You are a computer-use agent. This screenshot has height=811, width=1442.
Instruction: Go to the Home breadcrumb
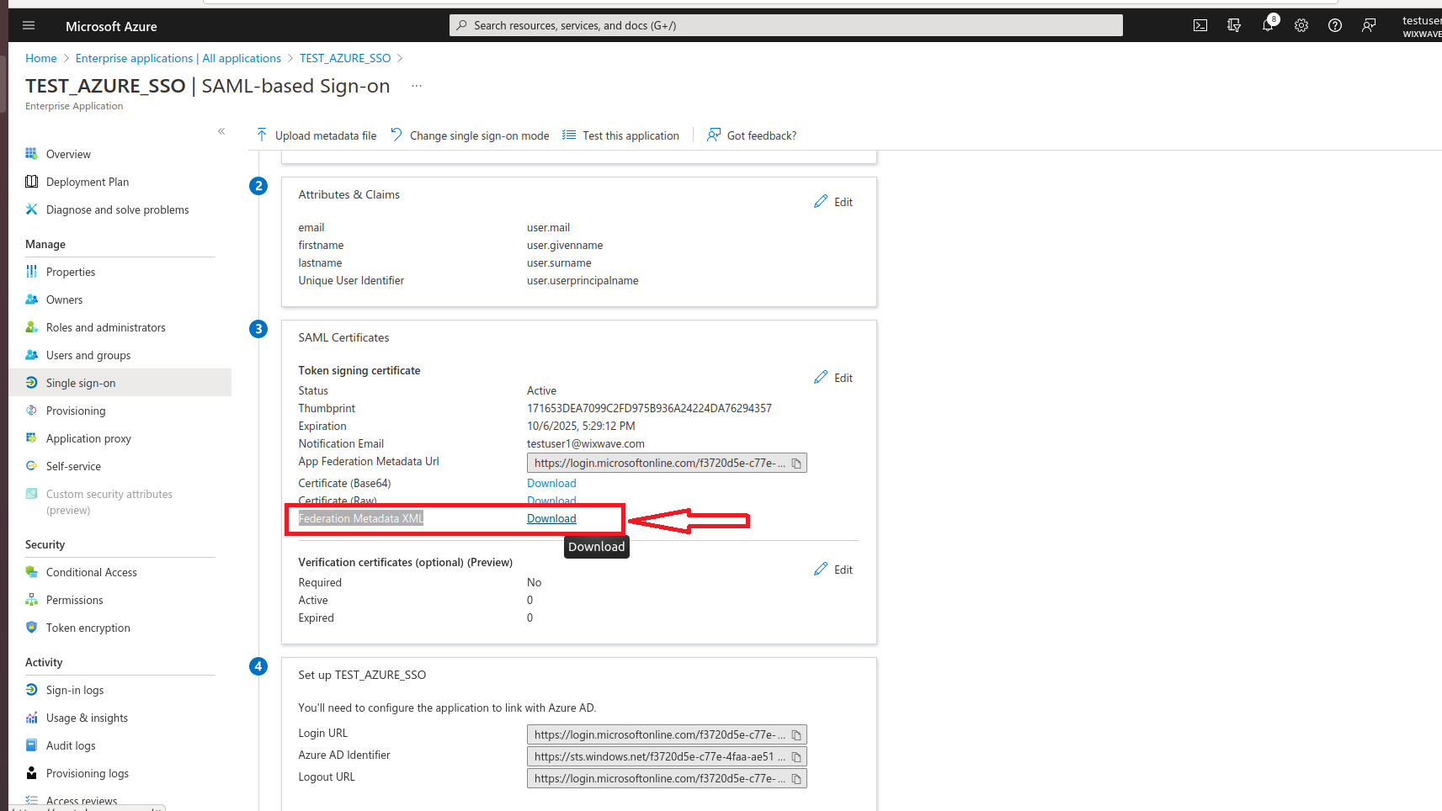click(x=41, y=58)
